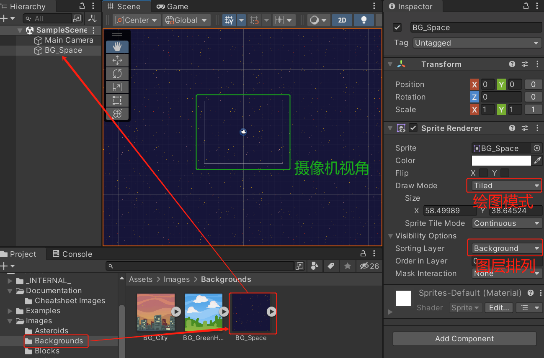The image size is (544, 358).
Task: Open the SampleScene kebab options menu
Action: pyautogui.click(x=93, y=30)
